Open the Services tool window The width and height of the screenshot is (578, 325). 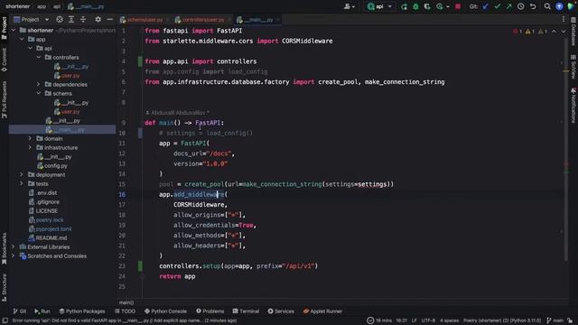pos(281,311)
